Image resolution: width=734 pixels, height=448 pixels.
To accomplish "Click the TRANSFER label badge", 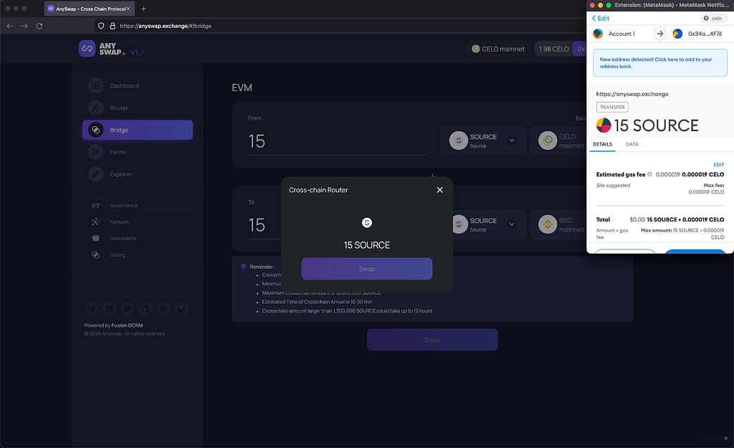I will tap(612, 108).
